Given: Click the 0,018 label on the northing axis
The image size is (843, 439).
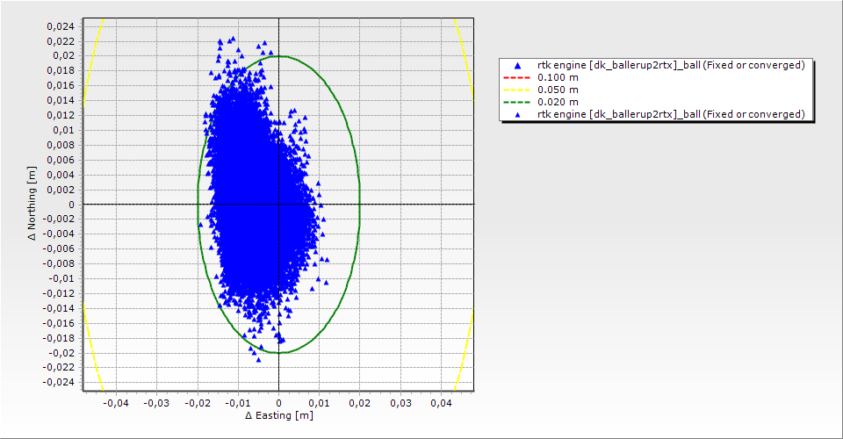Looking at the screenshot, I should [x=61, y=71].
